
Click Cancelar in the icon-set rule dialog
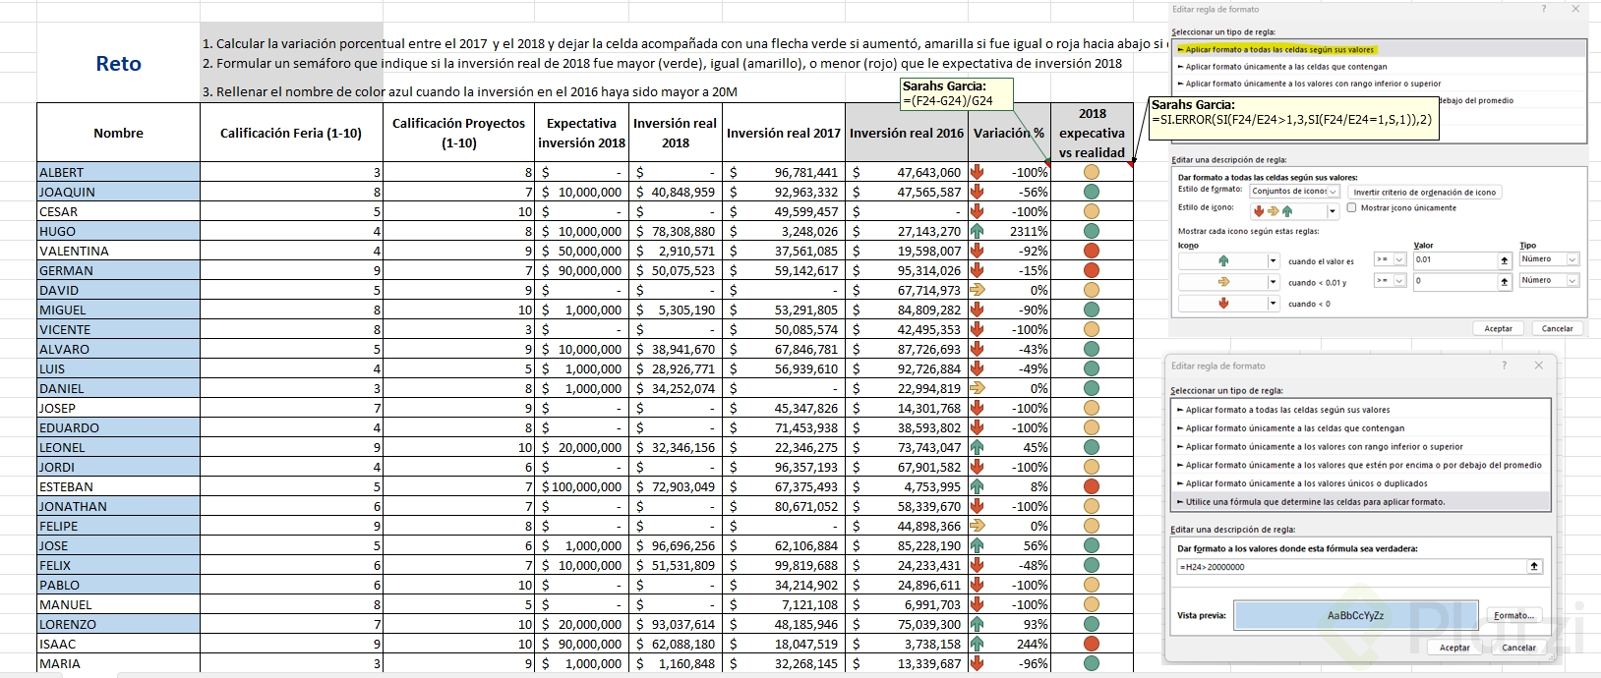(1557, 329)
